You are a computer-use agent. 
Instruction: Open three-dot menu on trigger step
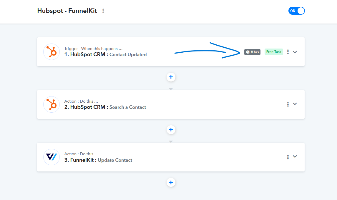[288, 52]
